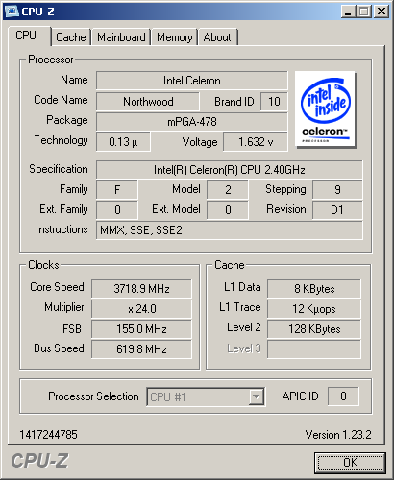Click the Instructions field MMX, SSE, SSE2
This screenshot has height=480, width=394.
pos(230,230)
